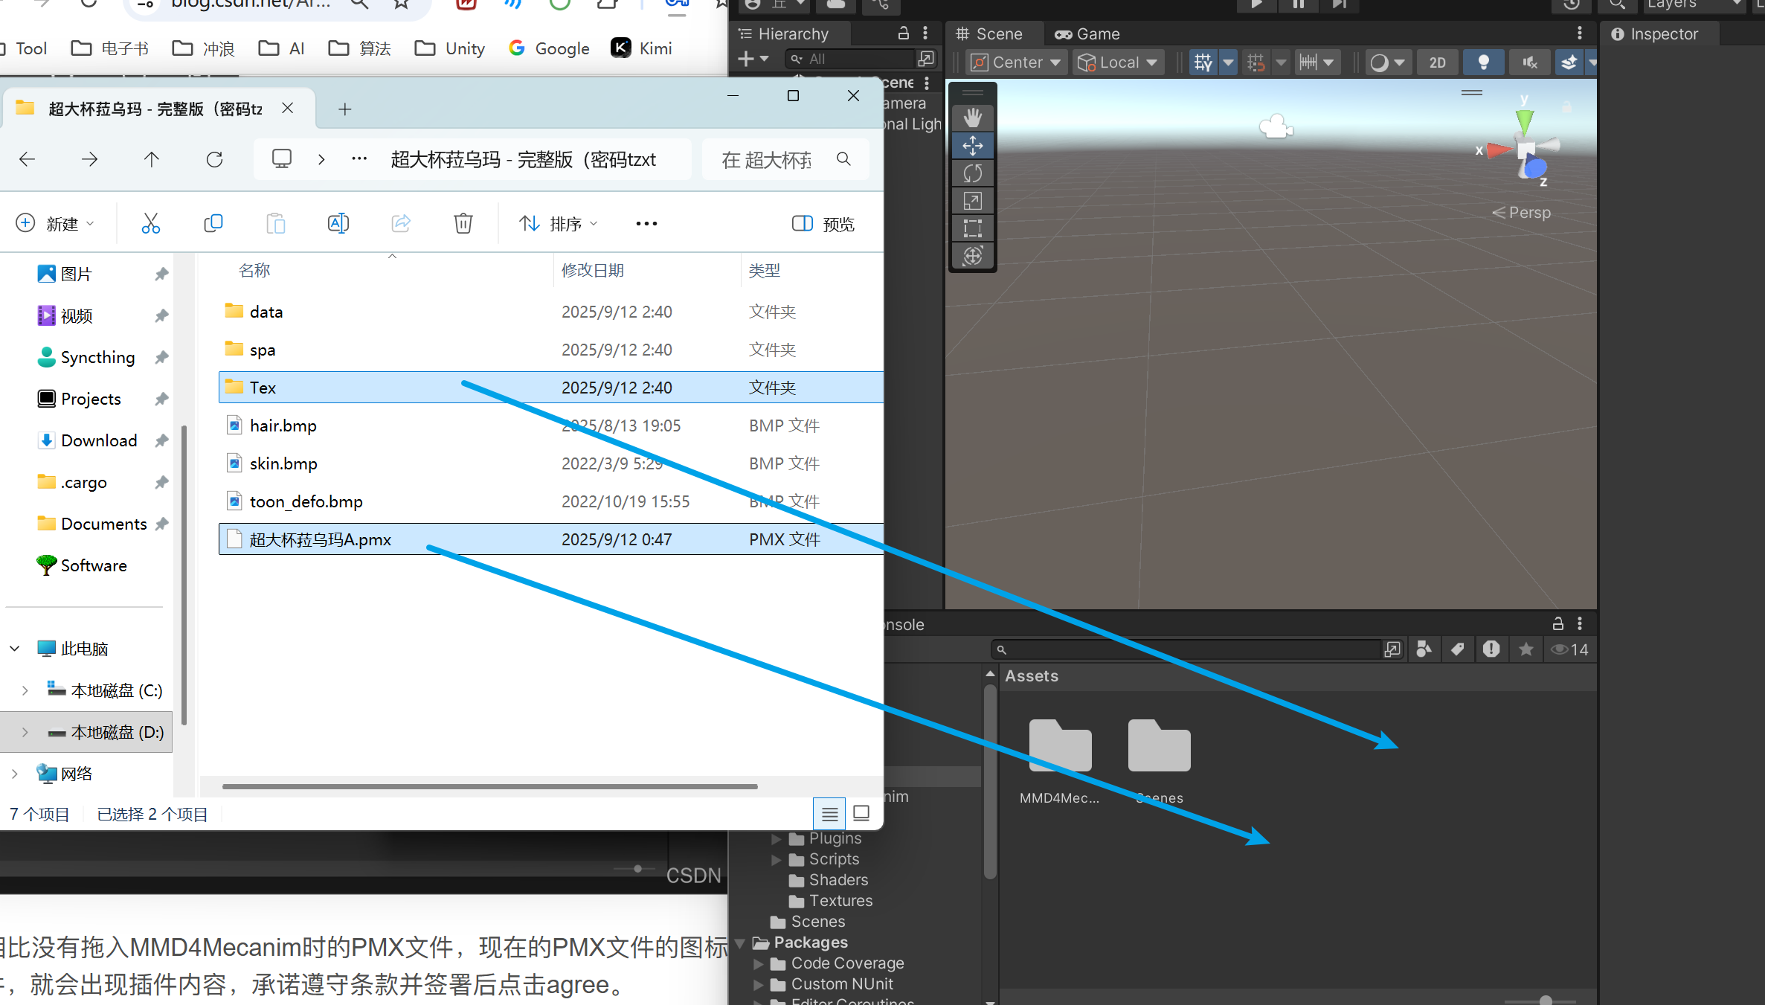Select the Rect transform tool
Screen dimensions: 1765x1005
click(972, 228)
